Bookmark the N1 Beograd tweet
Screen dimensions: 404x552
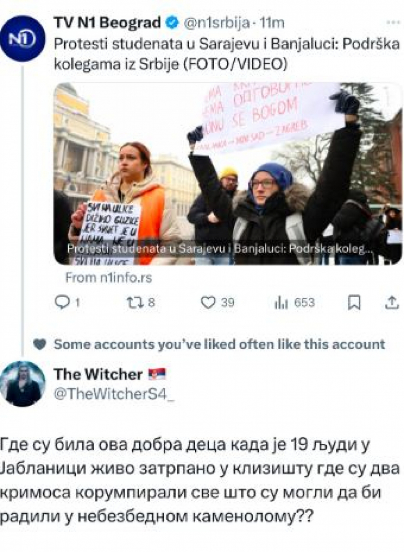(x=354, y=303)
